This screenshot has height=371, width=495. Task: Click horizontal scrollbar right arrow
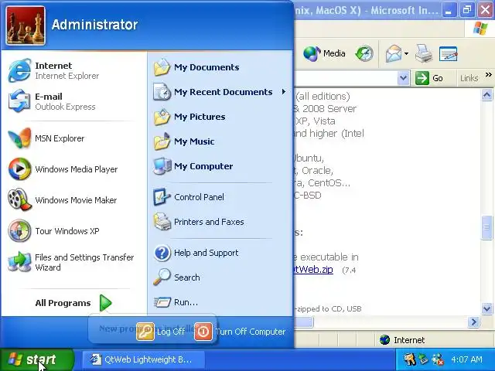click(x=473, y=322)
